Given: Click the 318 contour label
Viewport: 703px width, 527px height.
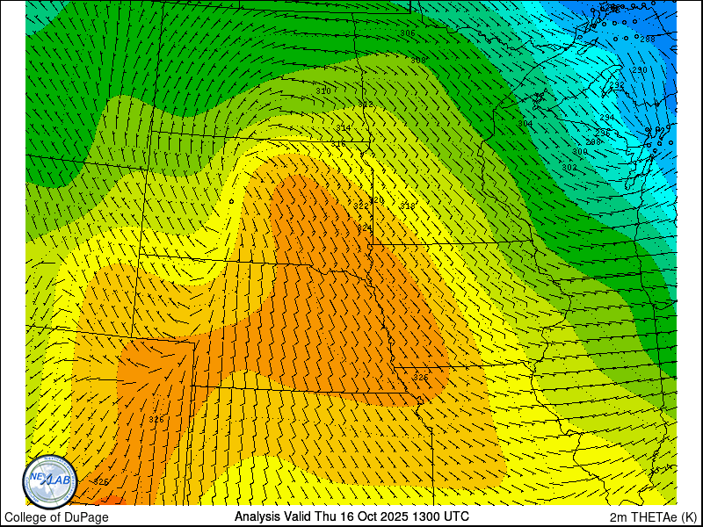Looking at the screenshot, I should point(408,206).
